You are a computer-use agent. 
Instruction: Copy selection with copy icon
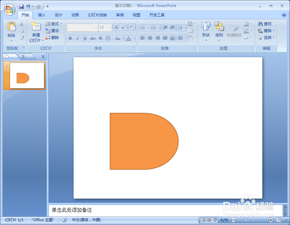[22, 31]
